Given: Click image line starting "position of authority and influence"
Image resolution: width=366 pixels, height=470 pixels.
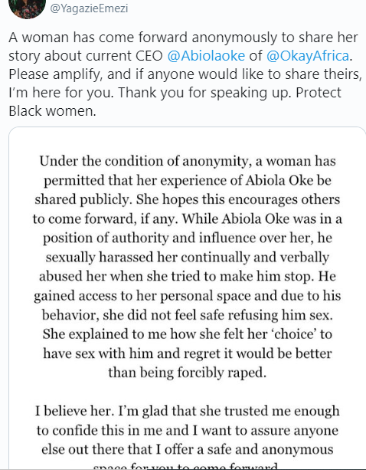Looking at the screenshot, I should tap(188, 238).
